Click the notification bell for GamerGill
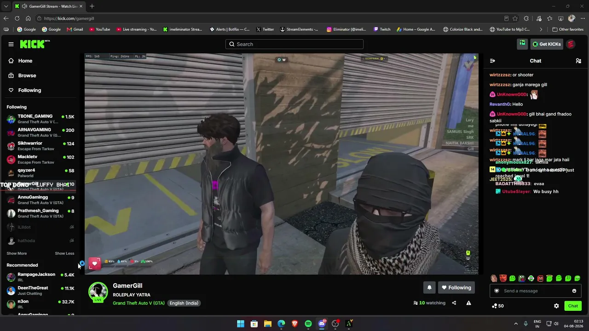 [429, 288]
